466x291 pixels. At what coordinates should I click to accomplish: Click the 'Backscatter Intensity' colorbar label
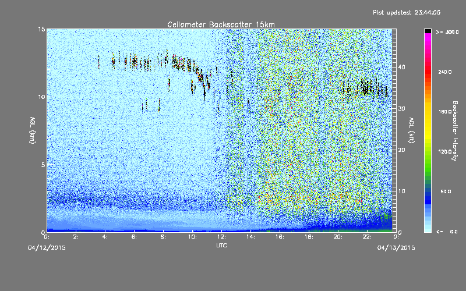click(455, 131)
